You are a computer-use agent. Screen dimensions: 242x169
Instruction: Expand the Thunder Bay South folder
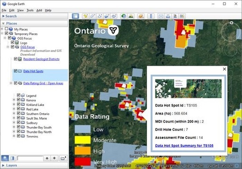click(14, 127)
